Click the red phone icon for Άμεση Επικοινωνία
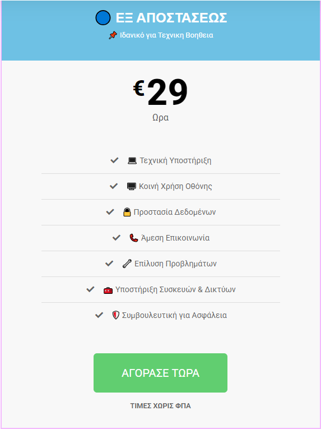 (x=134, y=238)
